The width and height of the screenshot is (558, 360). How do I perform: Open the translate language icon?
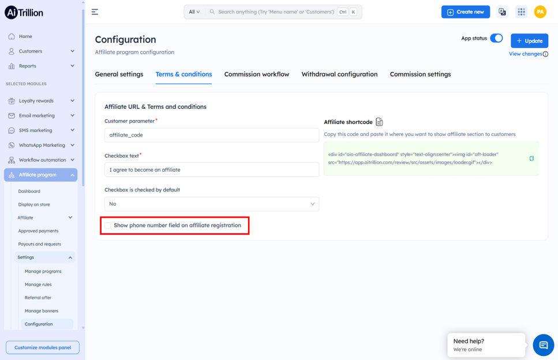tap(502, 12)
